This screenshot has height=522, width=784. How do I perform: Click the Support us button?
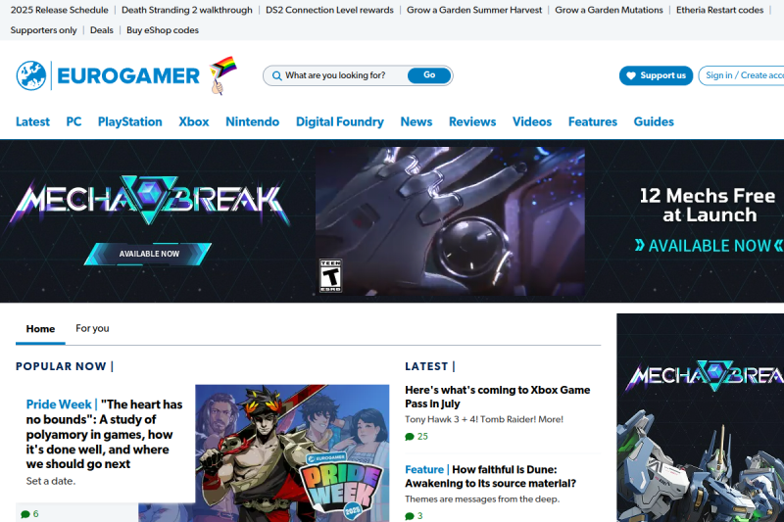pos(656,75)
